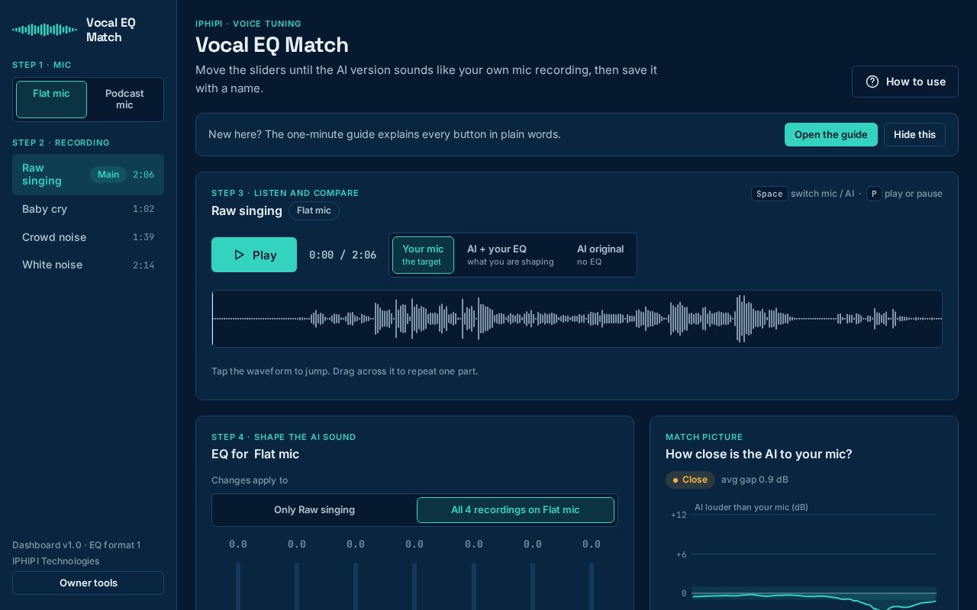Click the question mark help icon
Screen dimensions: 977x610
point(872,82)
